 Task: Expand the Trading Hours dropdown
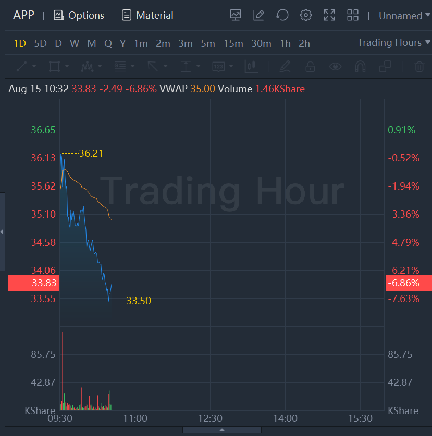[x=394, y=43]
